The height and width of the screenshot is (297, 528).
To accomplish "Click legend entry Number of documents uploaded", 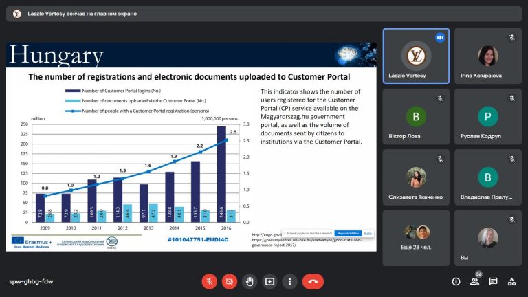I will tap(135, 100).
